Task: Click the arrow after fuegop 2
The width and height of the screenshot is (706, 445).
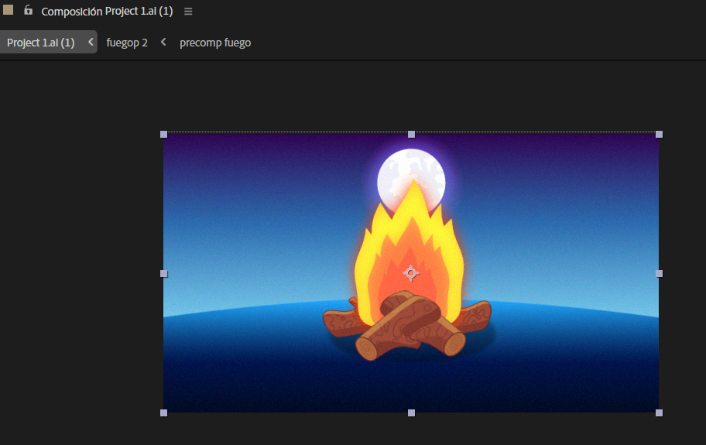Action: point(163,42)
